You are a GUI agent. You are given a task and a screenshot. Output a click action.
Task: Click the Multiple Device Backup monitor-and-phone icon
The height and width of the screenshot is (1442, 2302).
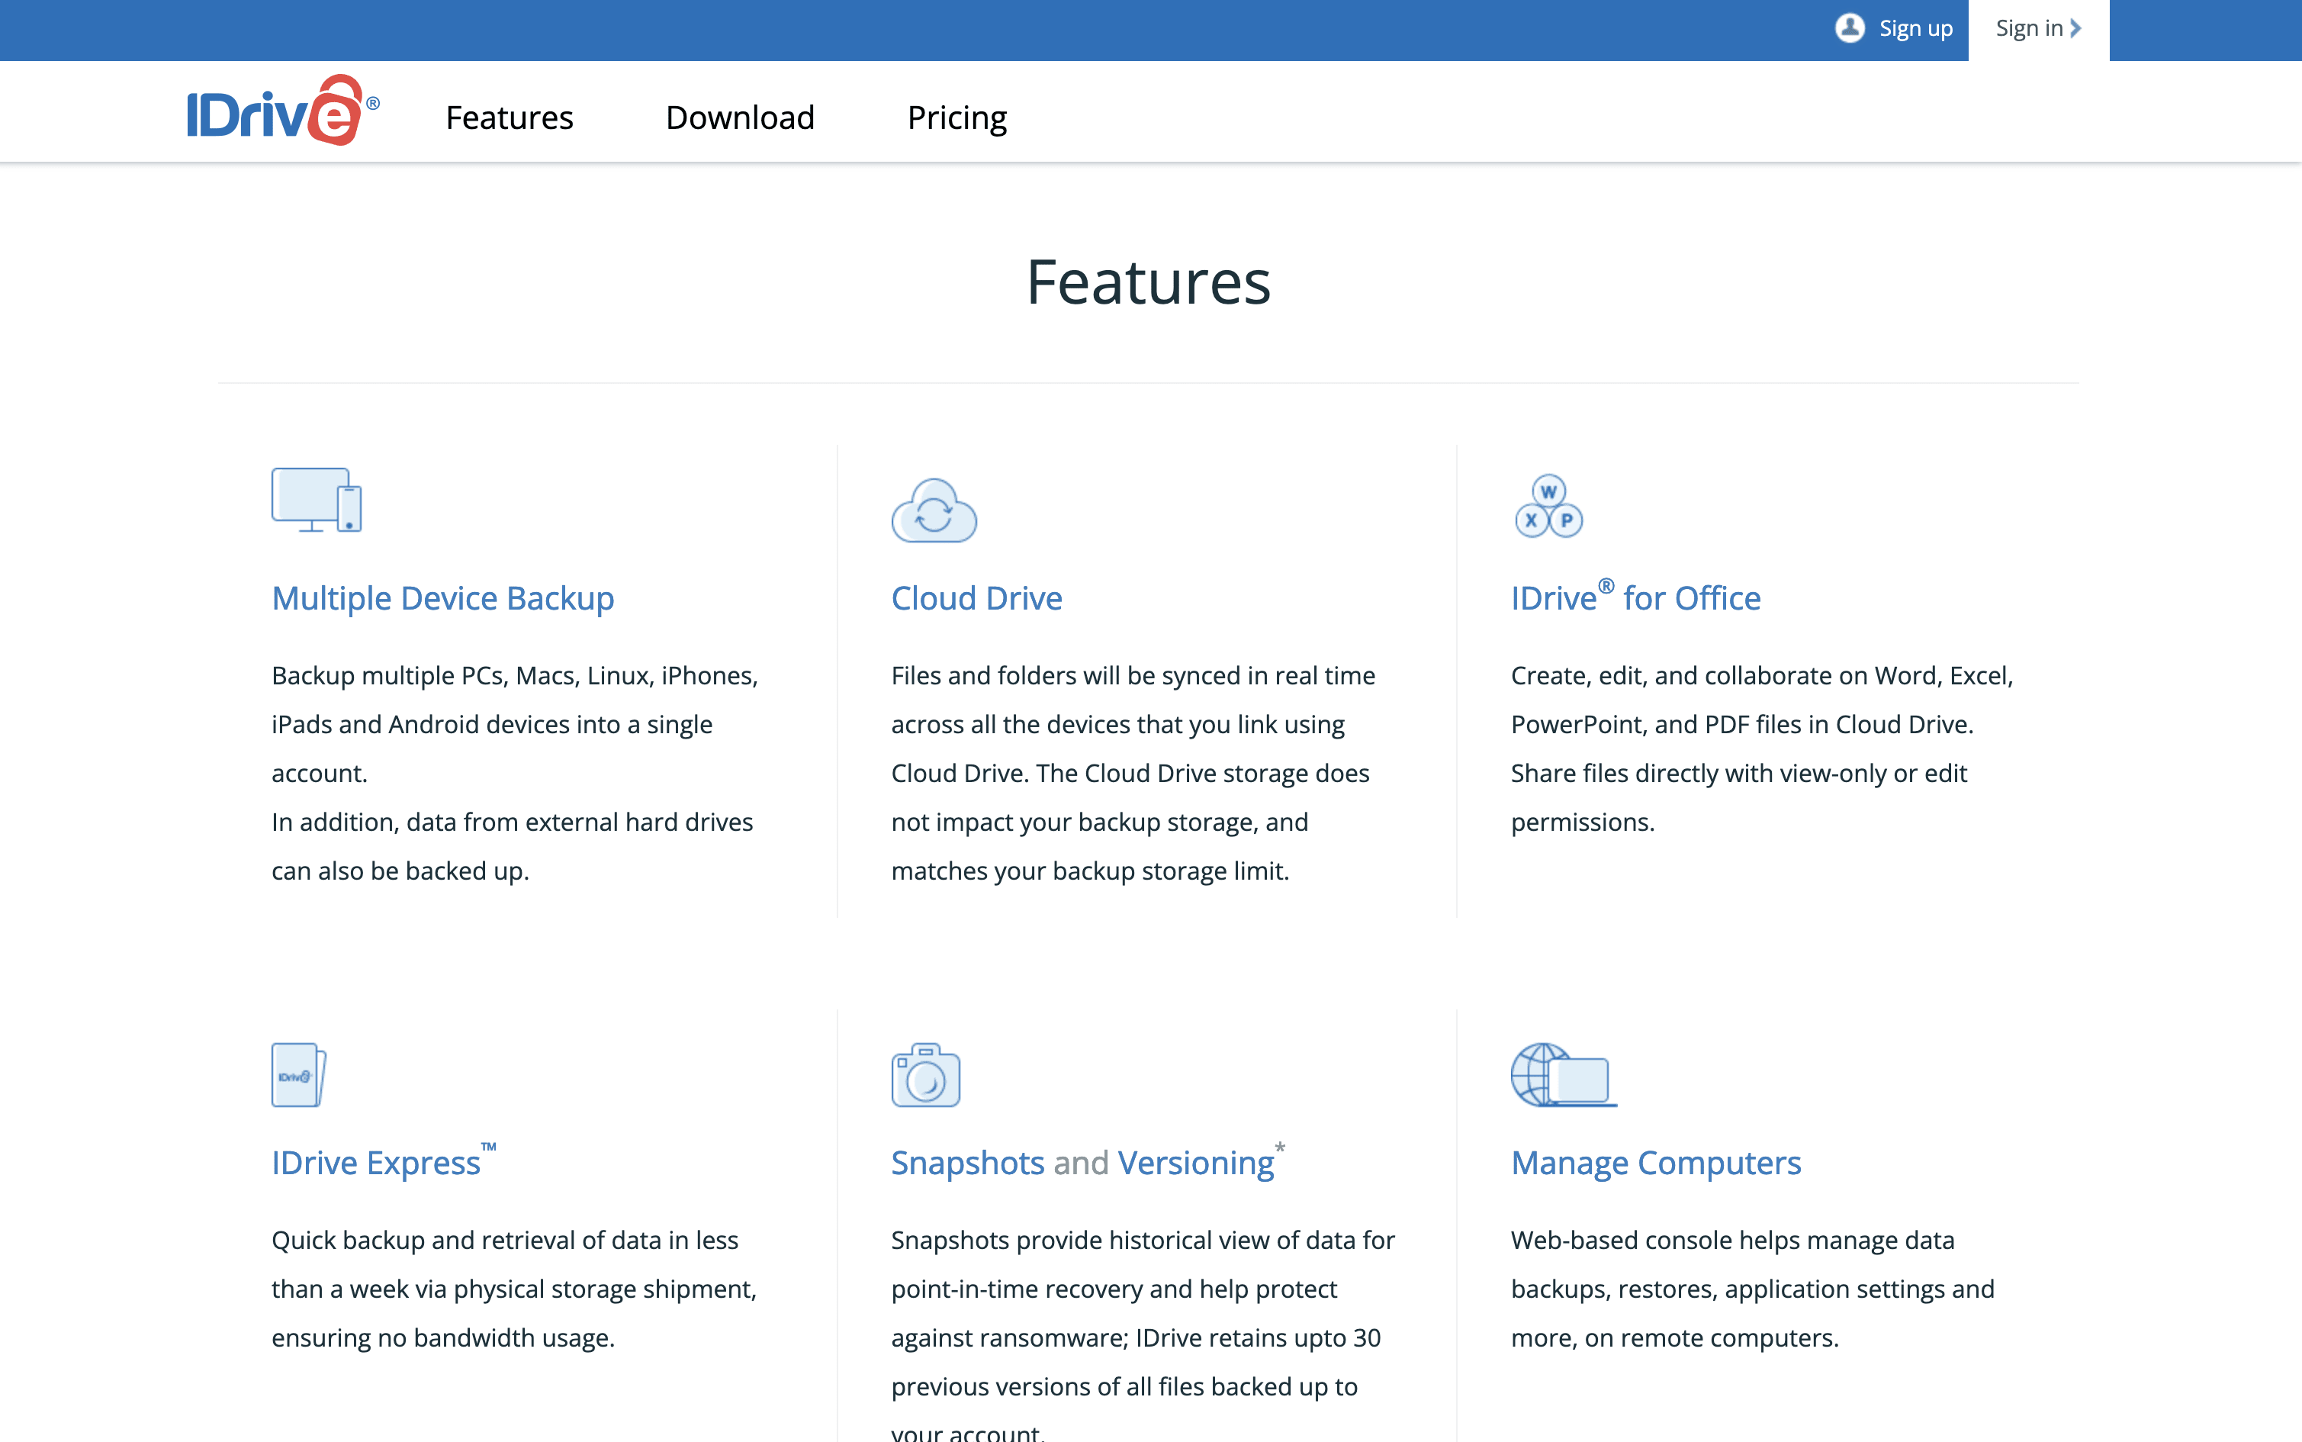317,500
